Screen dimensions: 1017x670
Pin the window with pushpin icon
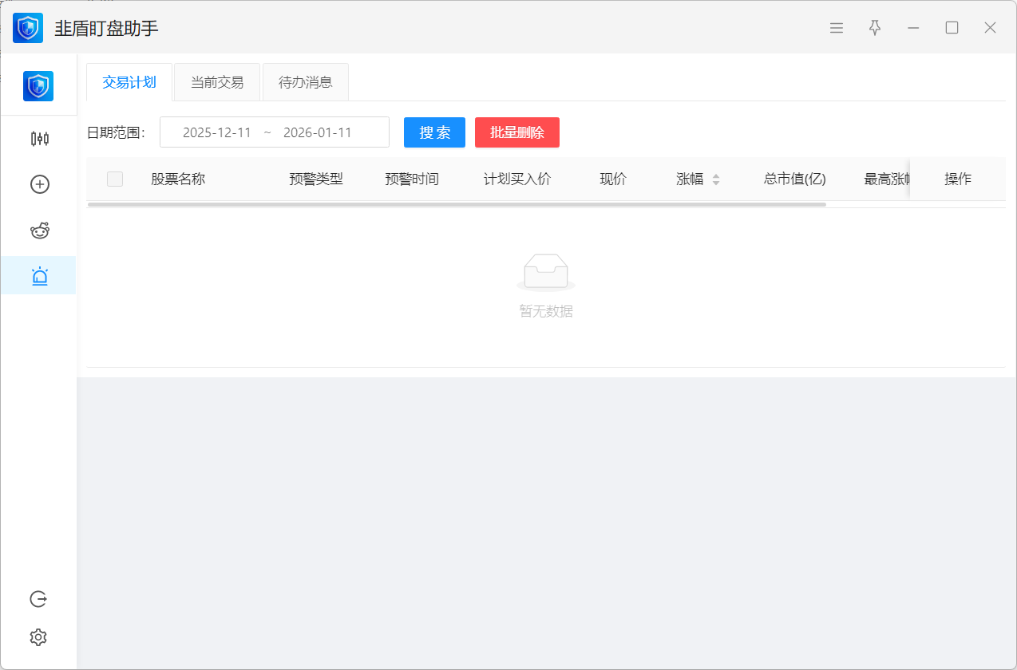click(x=875, y=28)
